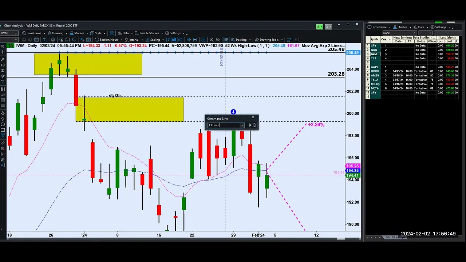466x262 pixels.
Task: Click the dly/2h annotation label
Action: [x=115, y=95]
